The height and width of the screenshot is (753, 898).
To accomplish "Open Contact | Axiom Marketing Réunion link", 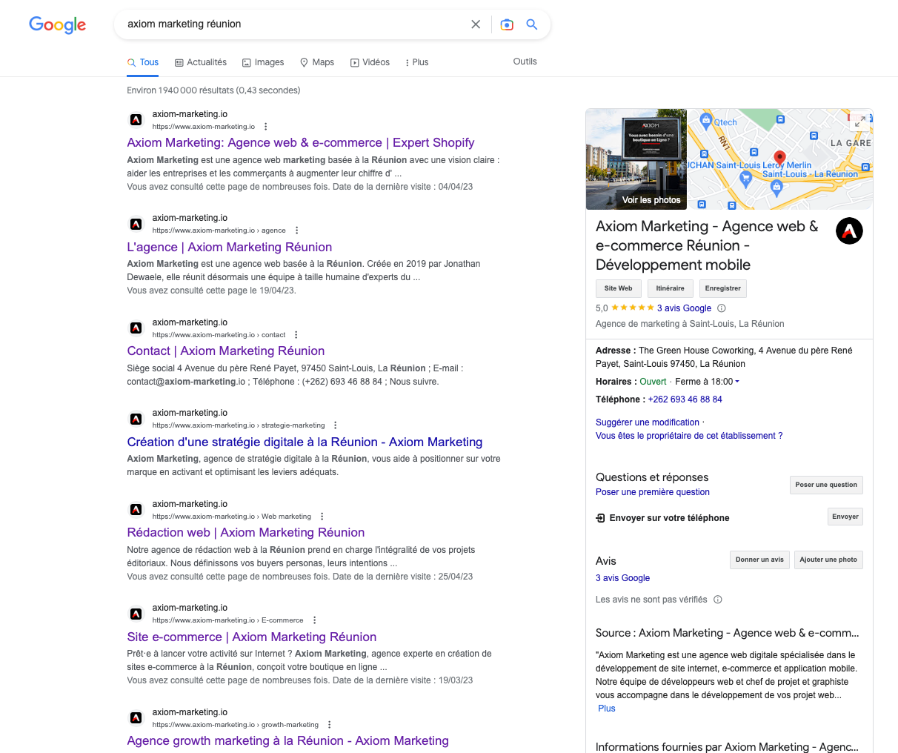I will click(226, 351).
